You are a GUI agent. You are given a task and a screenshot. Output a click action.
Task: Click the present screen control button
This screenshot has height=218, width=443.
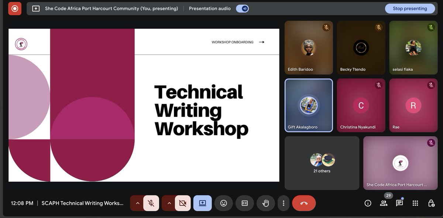point(203,203)
